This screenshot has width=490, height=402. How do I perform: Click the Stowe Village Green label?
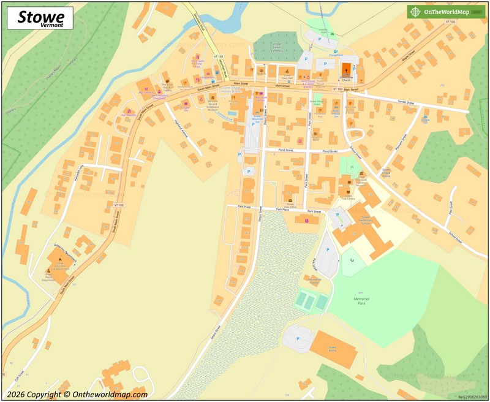[317, 103]
